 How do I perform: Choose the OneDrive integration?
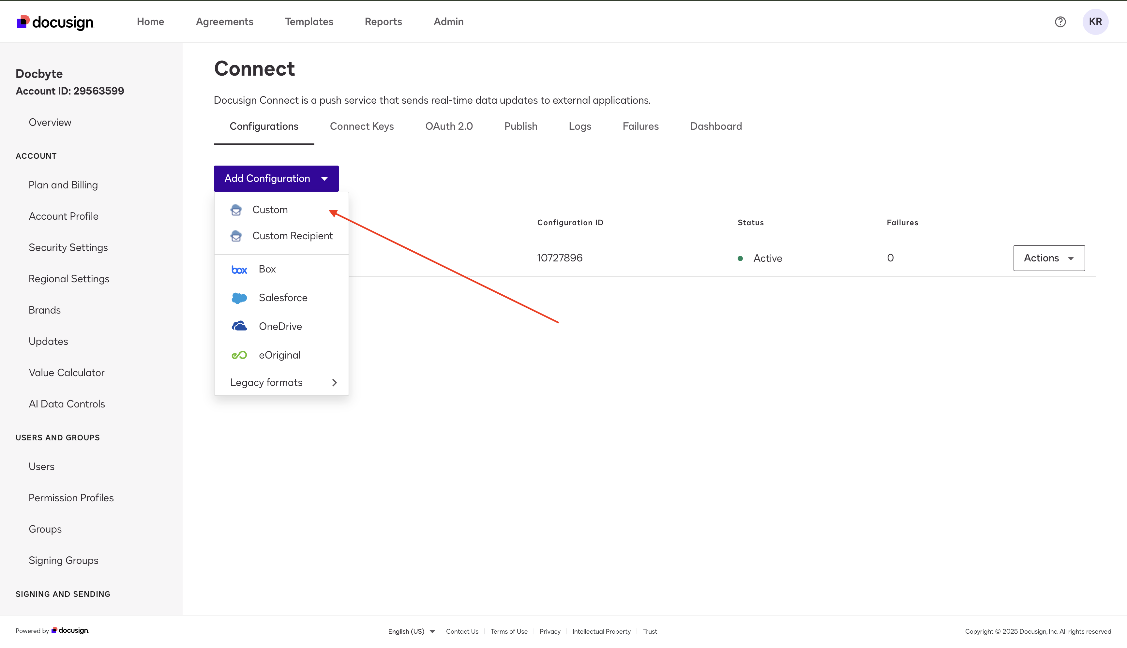point(280,326)
